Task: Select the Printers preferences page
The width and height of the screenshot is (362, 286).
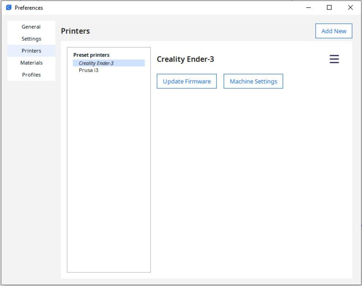Action: [x=31, y=51]
